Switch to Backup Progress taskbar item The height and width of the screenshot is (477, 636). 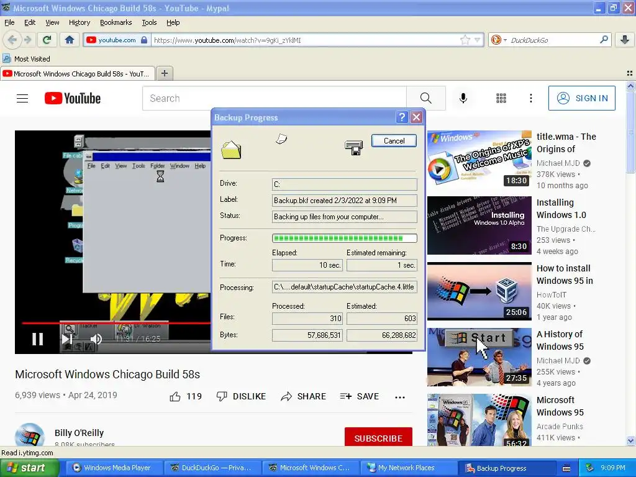tap(506, 468)
